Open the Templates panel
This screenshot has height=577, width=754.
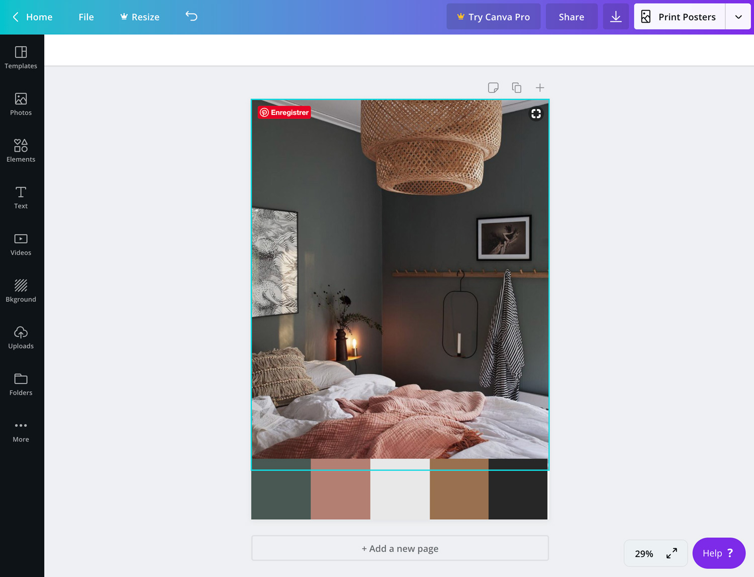pos(21,57)
